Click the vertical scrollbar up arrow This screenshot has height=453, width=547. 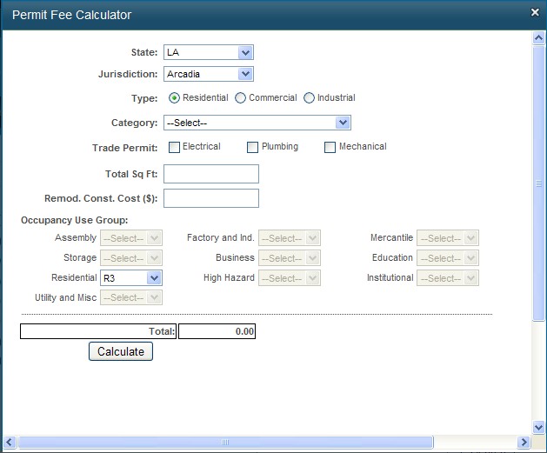click(x=539, y=38)
